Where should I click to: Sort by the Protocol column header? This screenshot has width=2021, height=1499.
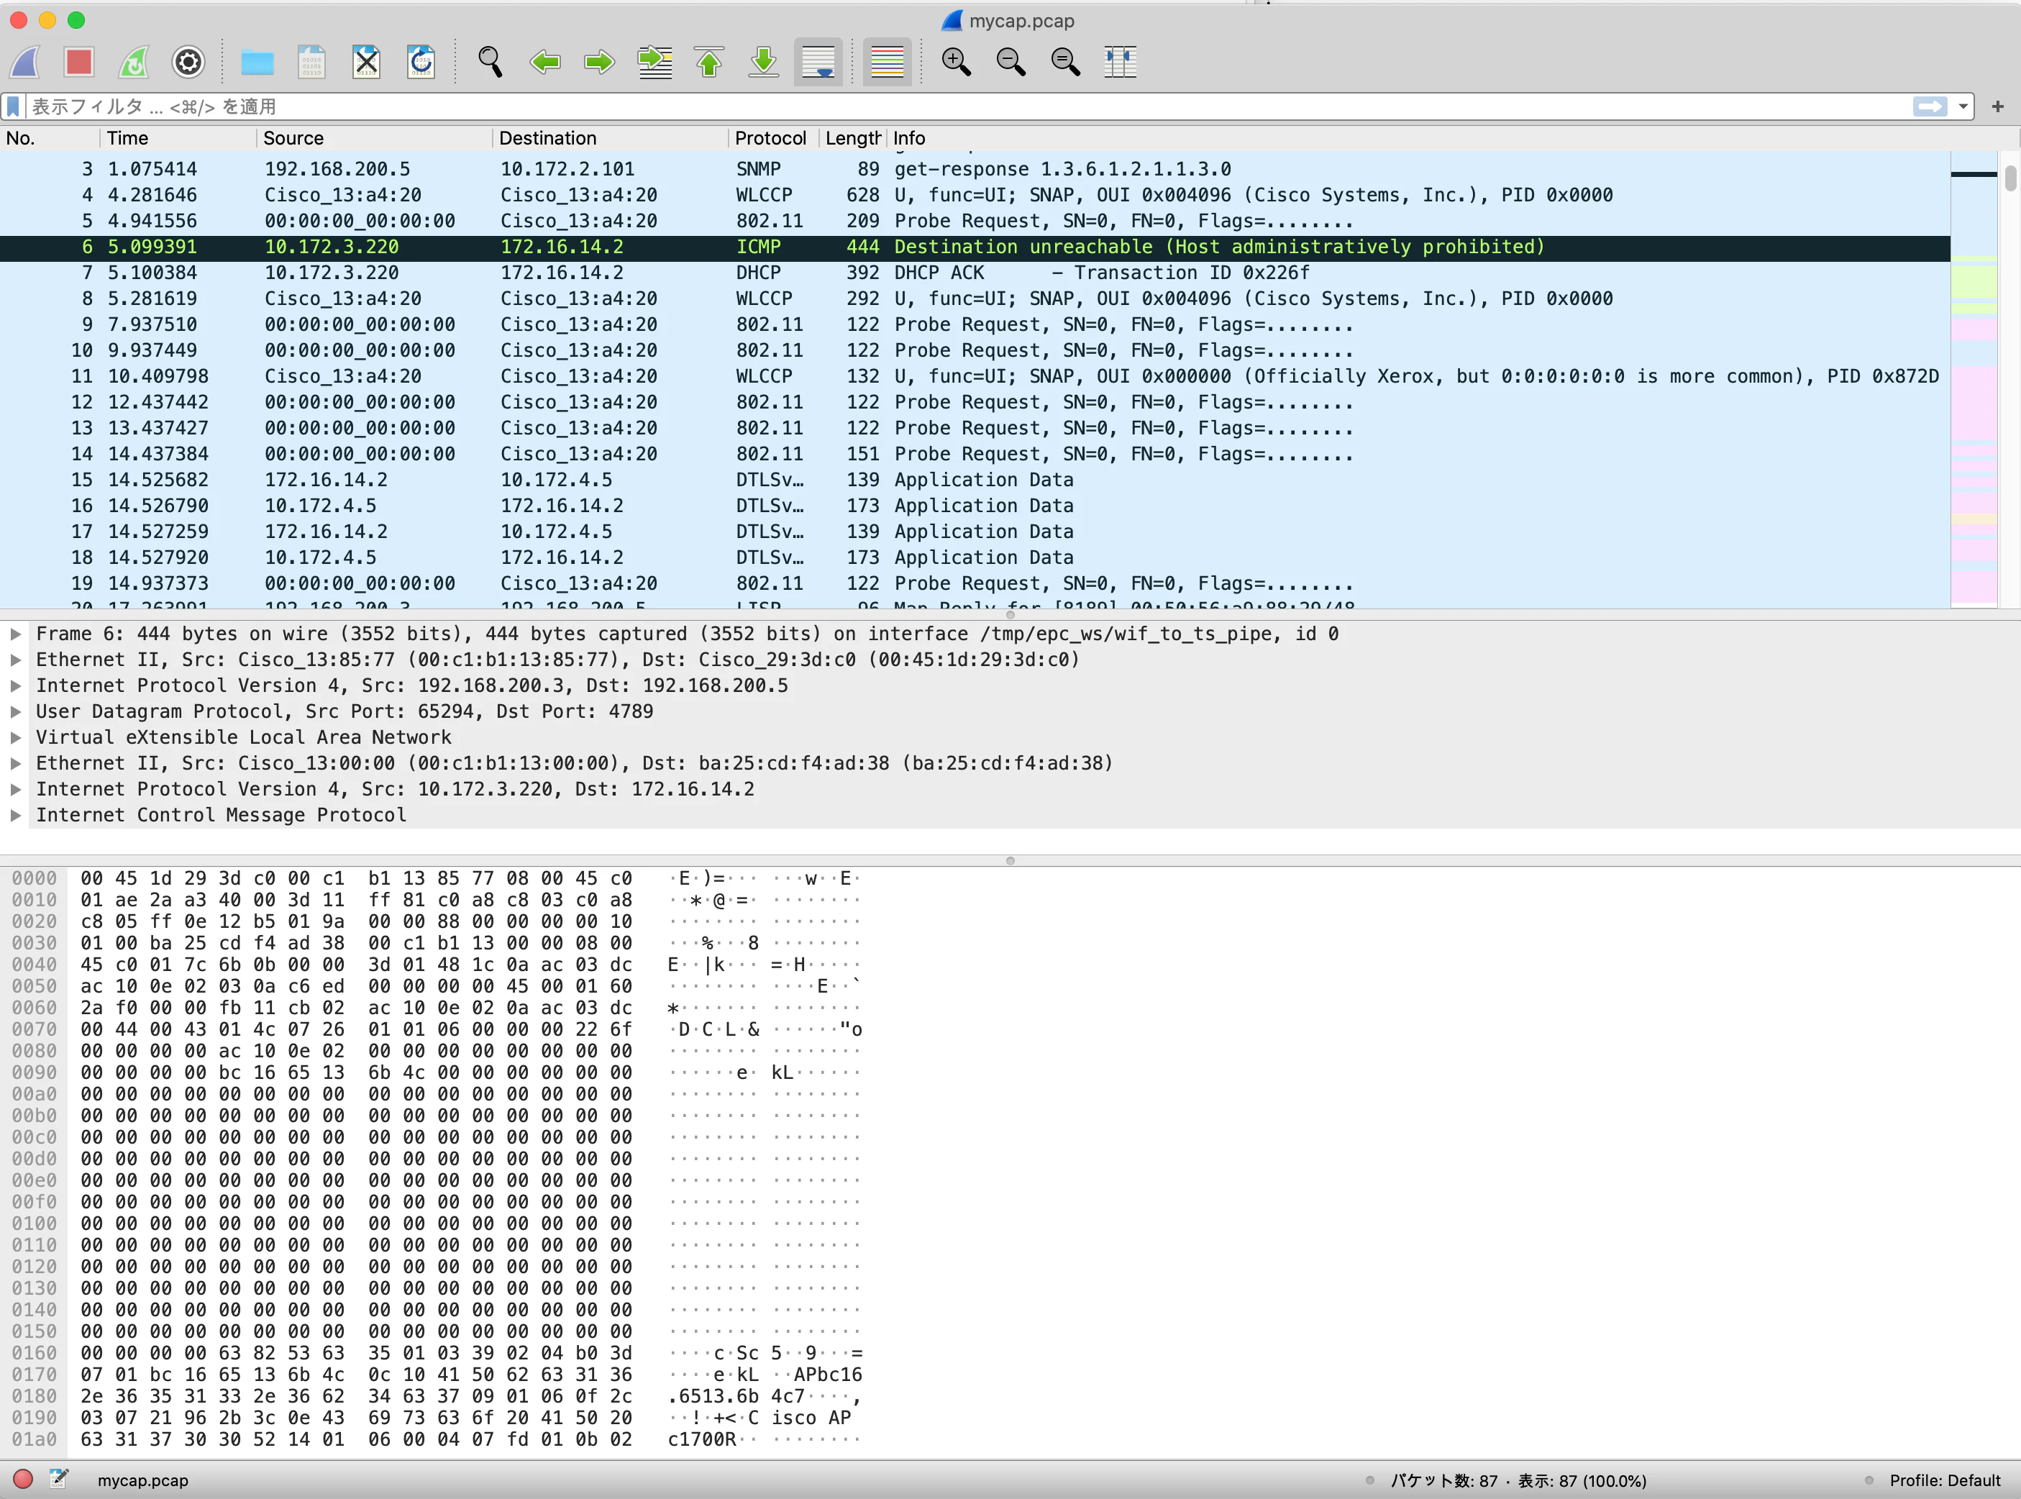point(772,138)
